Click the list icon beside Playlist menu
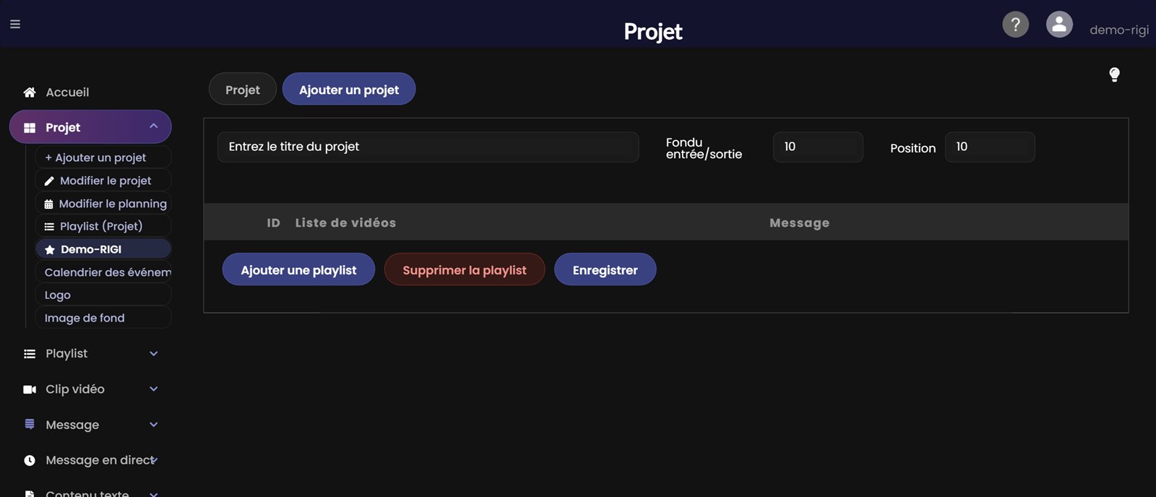 [x=30, y=354]
